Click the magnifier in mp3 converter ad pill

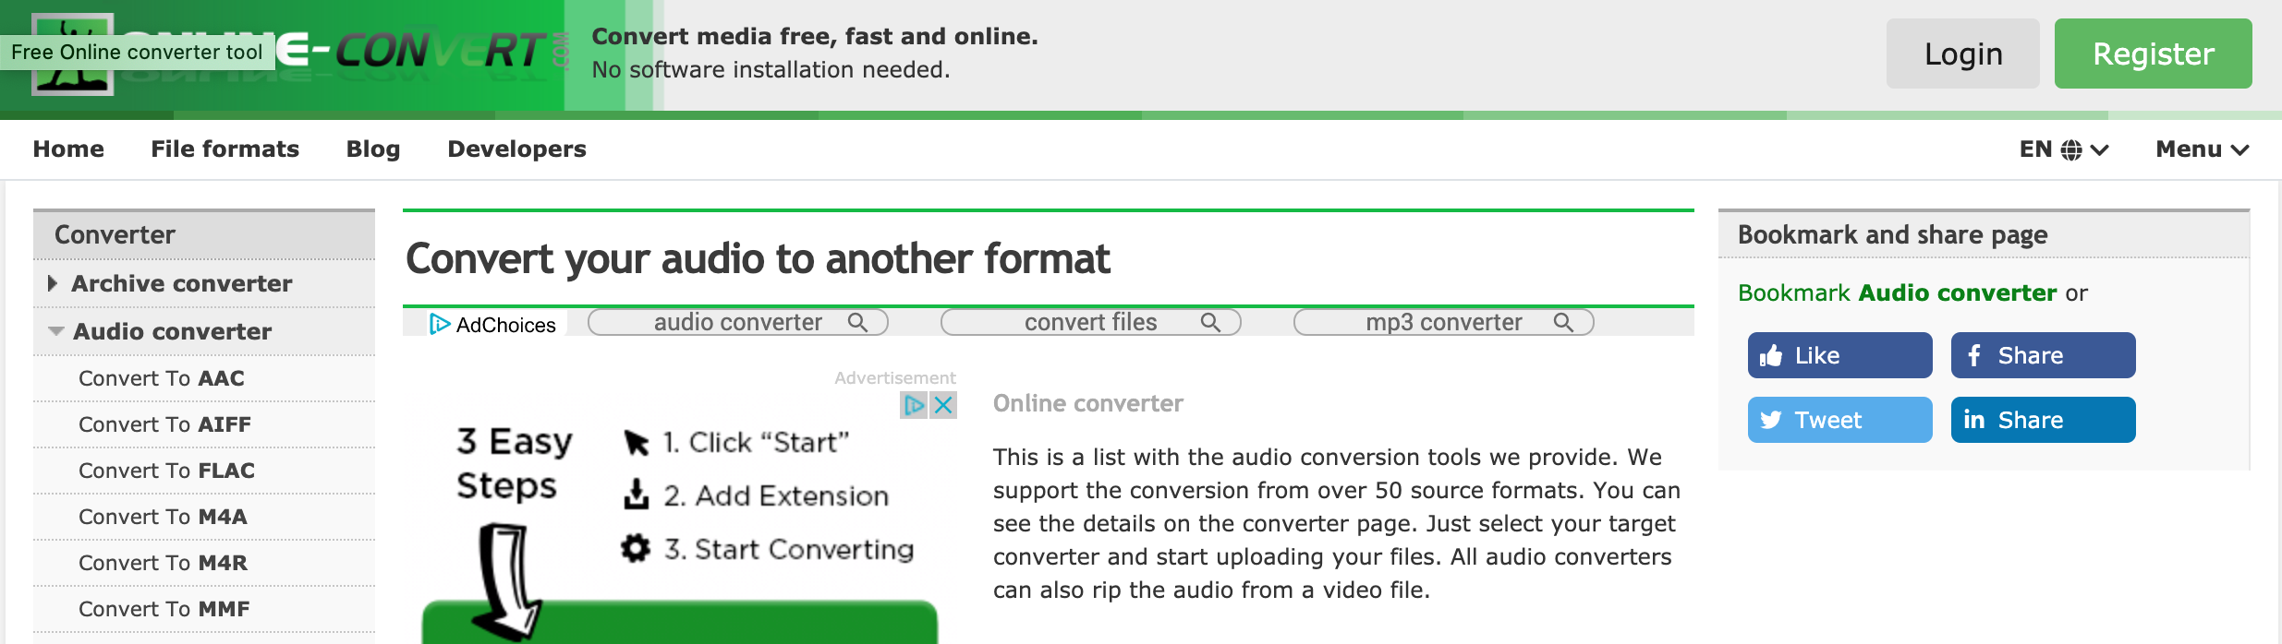pyautogui.click(x=1563, y=322)
